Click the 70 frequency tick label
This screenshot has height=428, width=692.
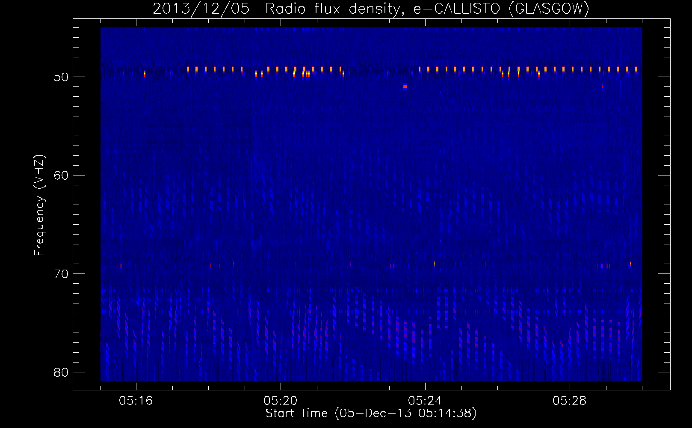tap(61, 274)
